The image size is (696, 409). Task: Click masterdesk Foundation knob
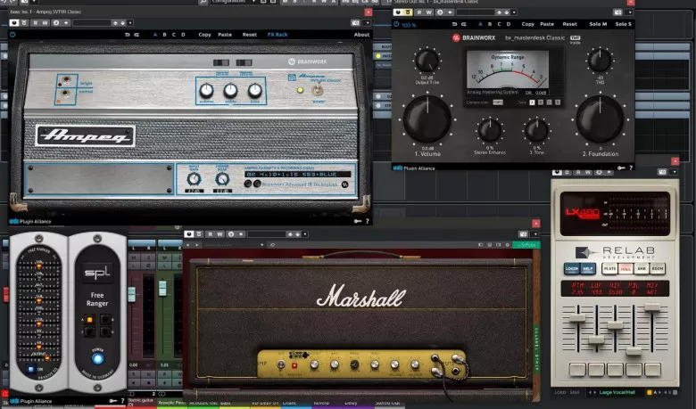601,119
